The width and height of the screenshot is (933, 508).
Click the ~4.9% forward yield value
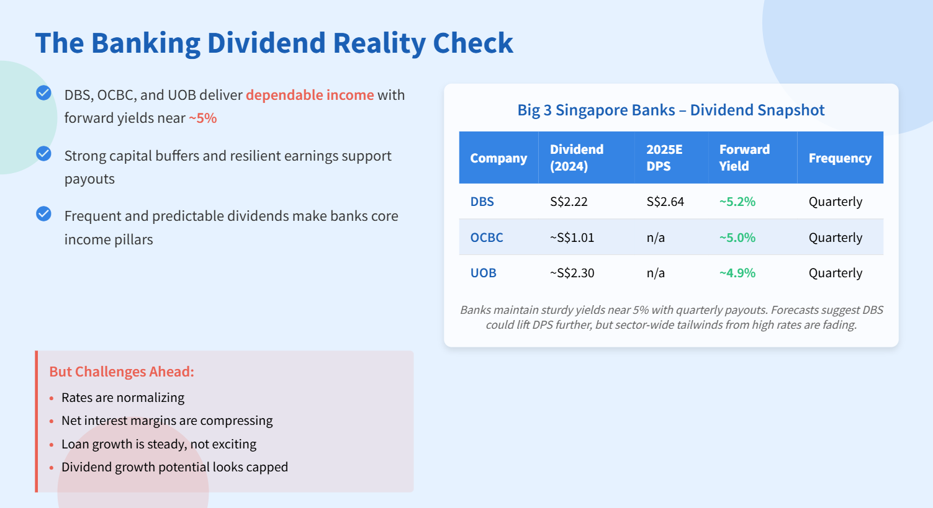(737, 273)
